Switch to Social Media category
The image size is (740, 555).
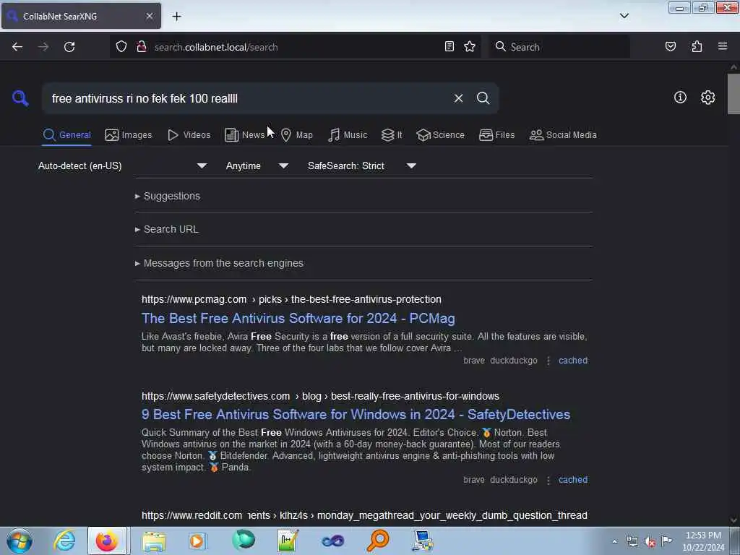tap(563, 135)
